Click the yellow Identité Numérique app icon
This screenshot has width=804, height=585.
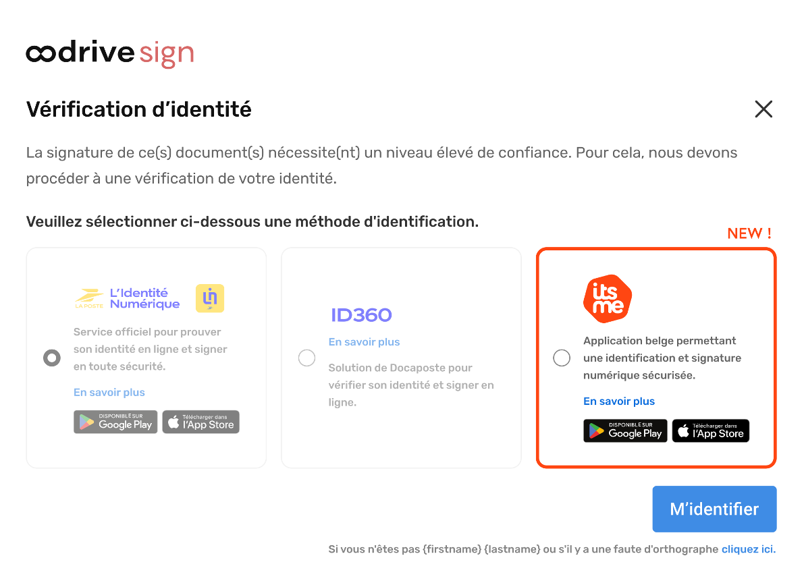(x=209, y=298)
